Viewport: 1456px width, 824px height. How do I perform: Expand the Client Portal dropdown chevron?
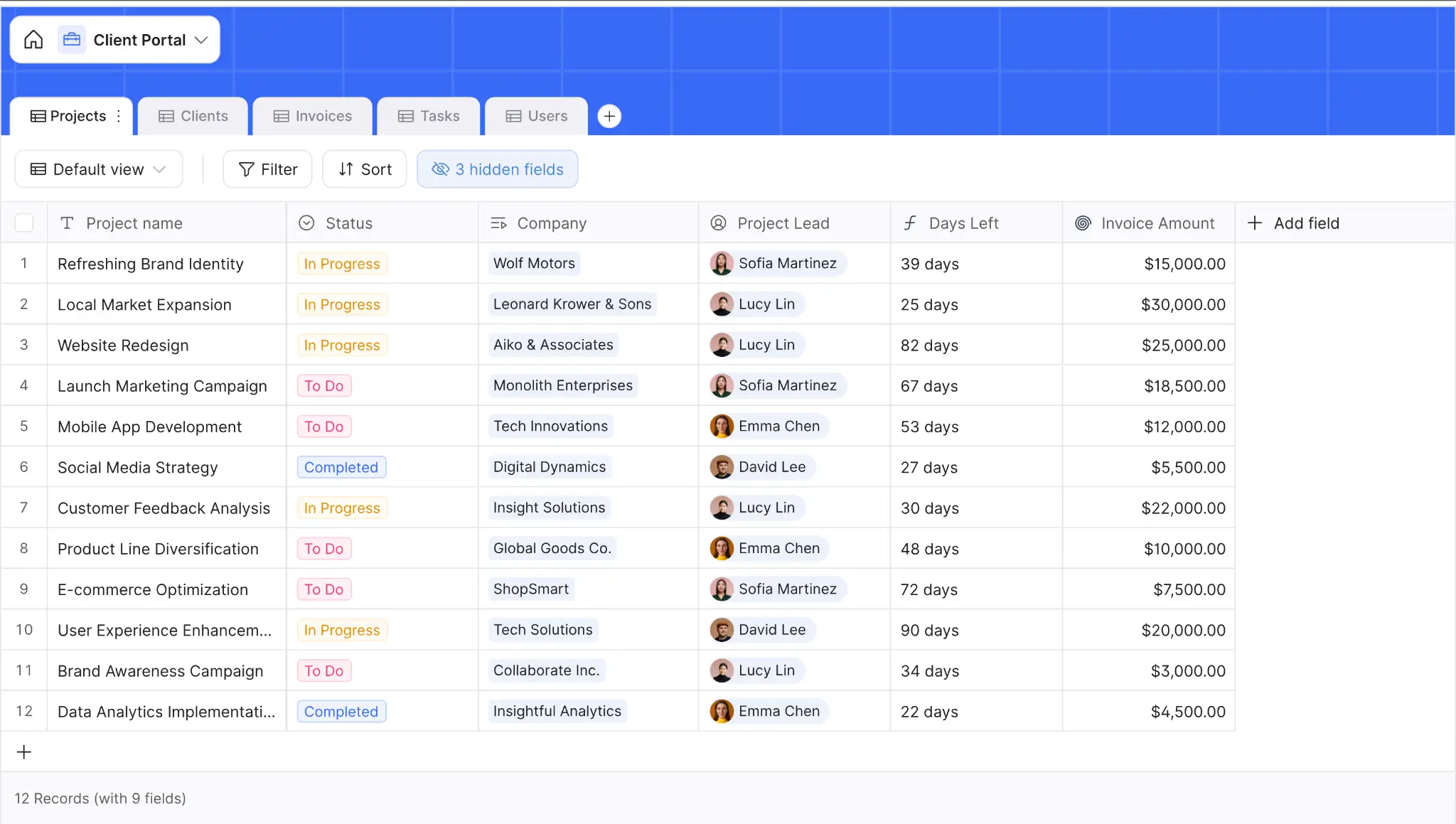[x=201, y=40]
